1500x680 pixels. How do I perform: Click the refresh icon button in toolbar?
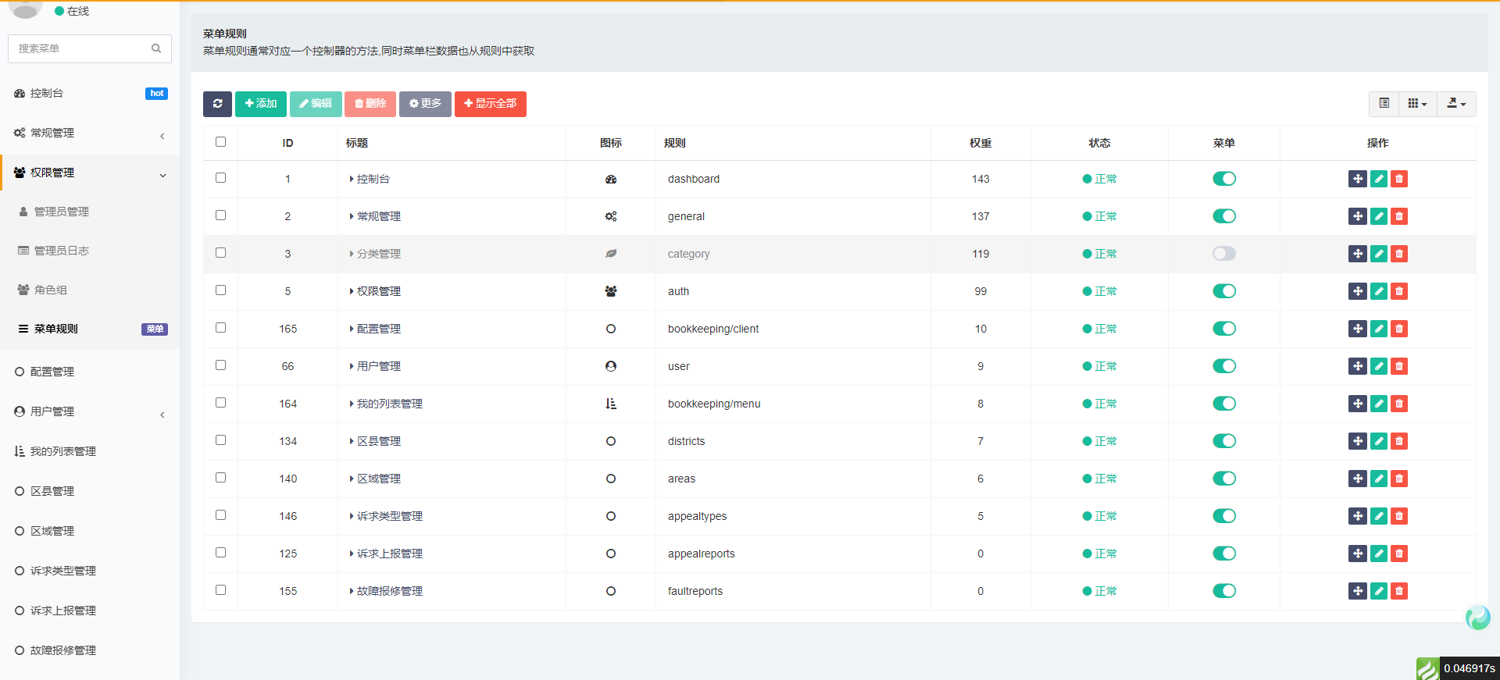click(217, 104)
